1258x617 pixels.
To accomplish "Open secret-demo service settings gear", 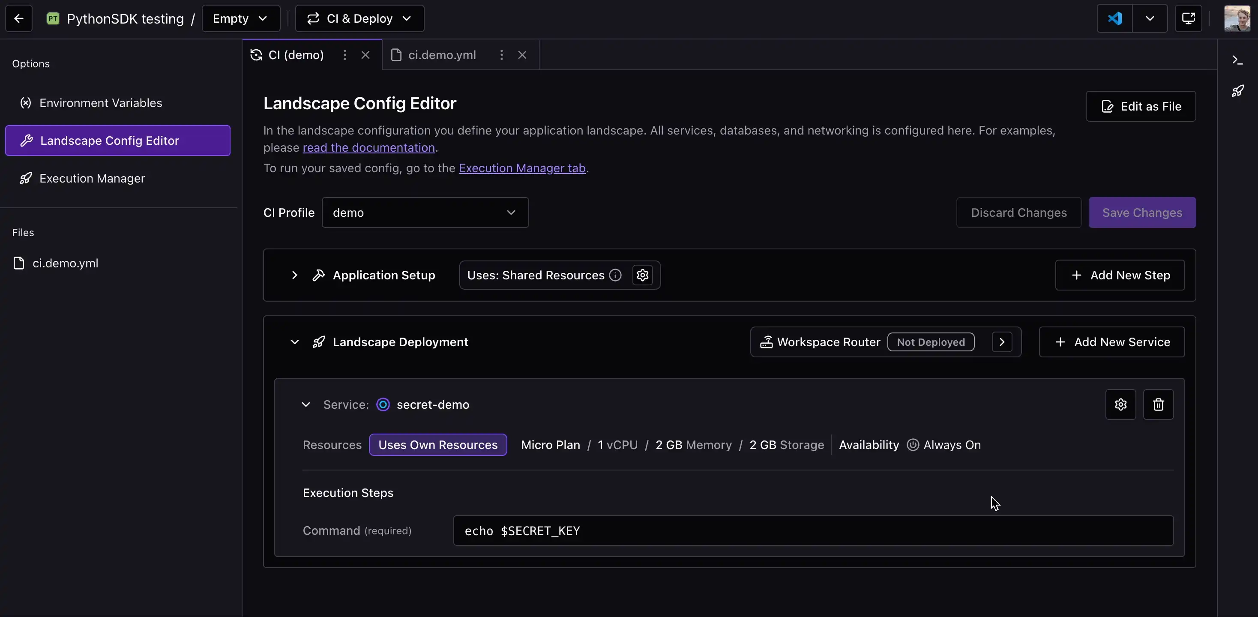I will (x=1120, y=404).
